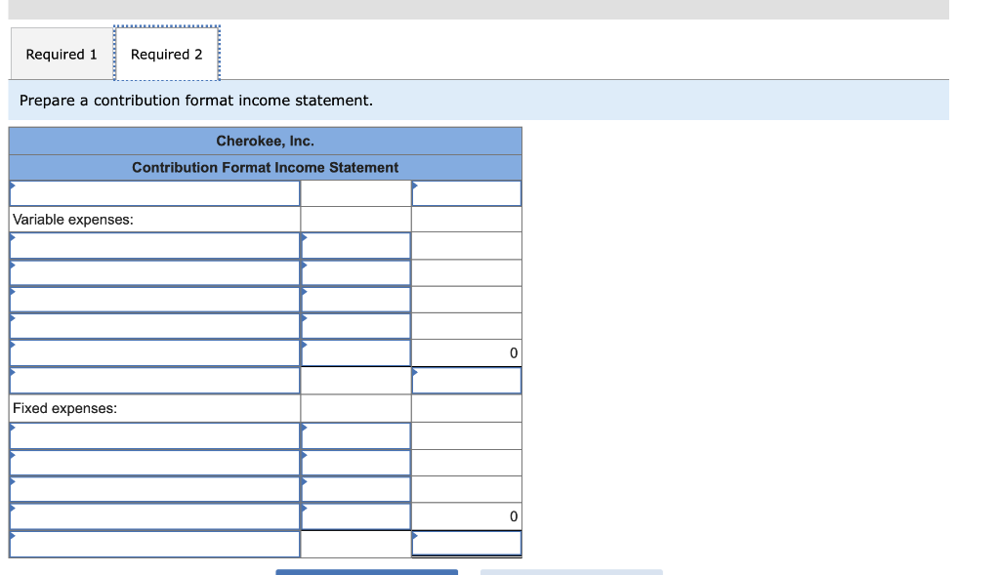The height and width of the screenshot is (575, 1000).
Task: Open the first variable expense label dropdown
Action: point(153,245)
